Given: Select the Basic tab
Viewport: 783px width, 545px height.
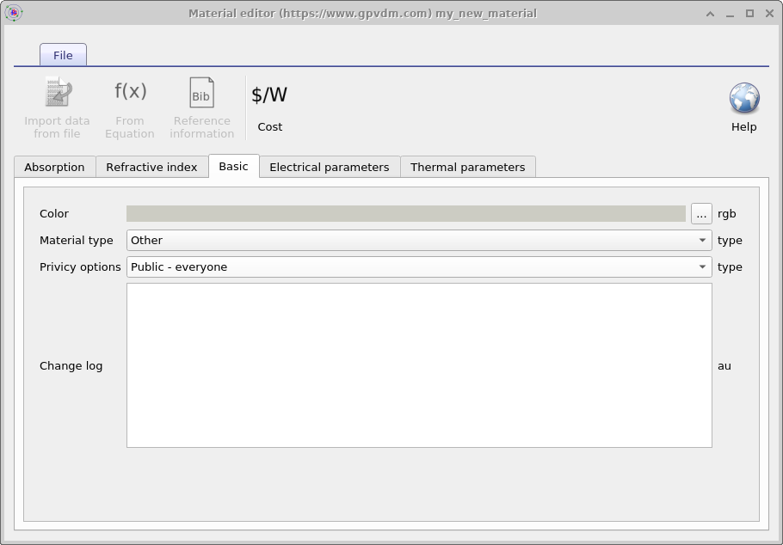Looking at the screenshot, I should coord(234,166).
